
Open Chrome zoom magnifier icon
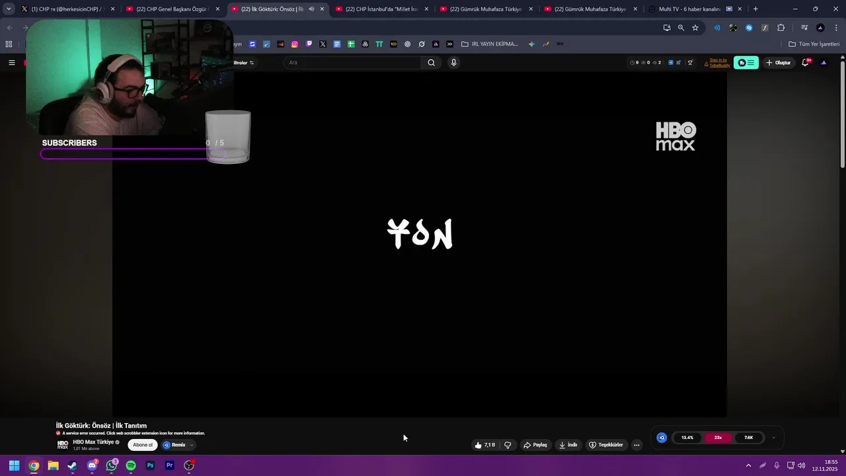pyautogui.click(x=681, y=28)
